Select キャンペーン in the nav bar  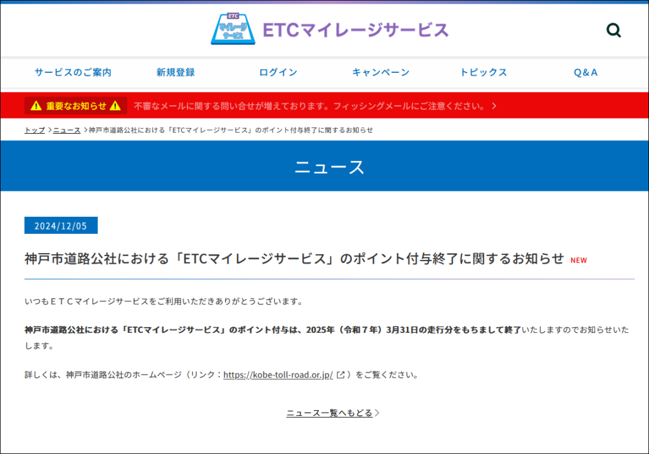click(381, 72)
